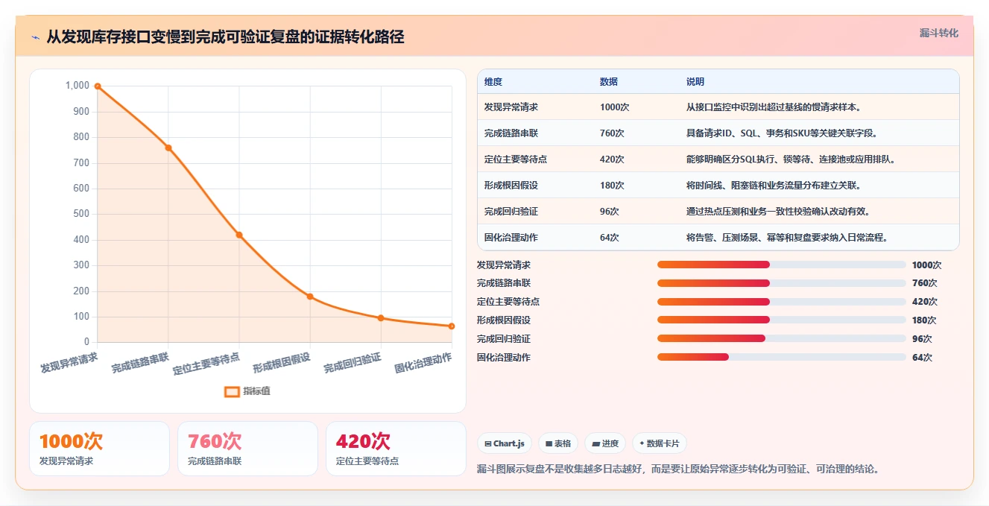Click the lightning icon beside the title
989x506 pixels.
click(35, 37)
